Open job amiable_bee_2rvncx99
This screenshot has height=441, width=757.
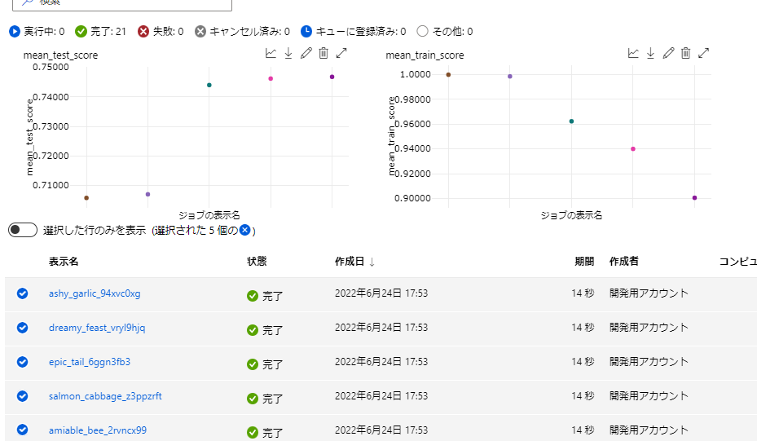click(98, 430)
